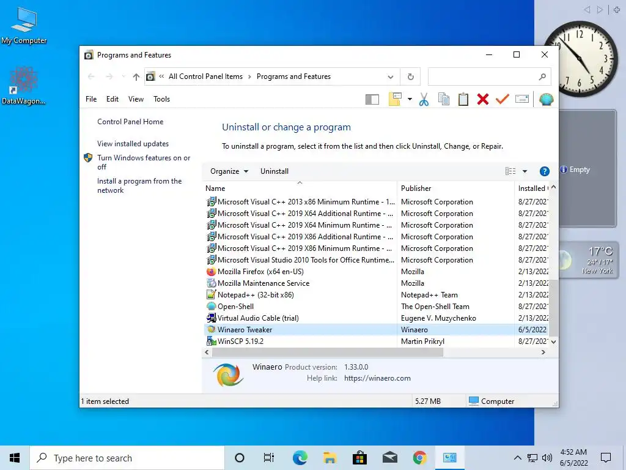Sort by the Name column header
The image size is (626, 470).
point(300,188)
